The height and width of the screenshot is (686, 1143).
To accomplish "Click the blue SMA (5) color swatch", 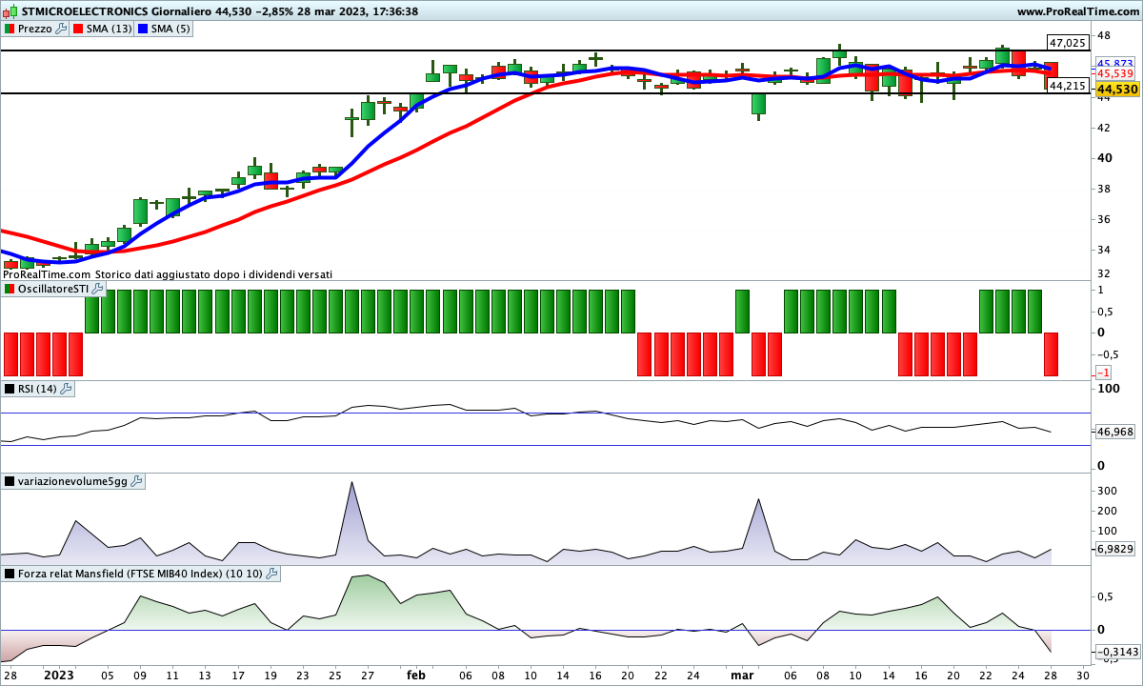I will 144,29.
